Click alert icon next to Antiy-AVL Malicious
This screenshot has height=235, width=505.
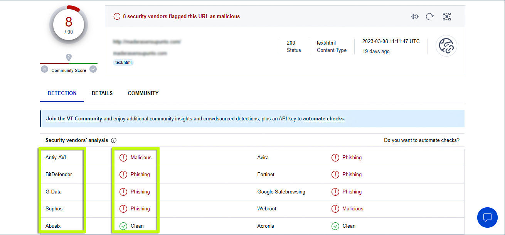pos(123,157)
